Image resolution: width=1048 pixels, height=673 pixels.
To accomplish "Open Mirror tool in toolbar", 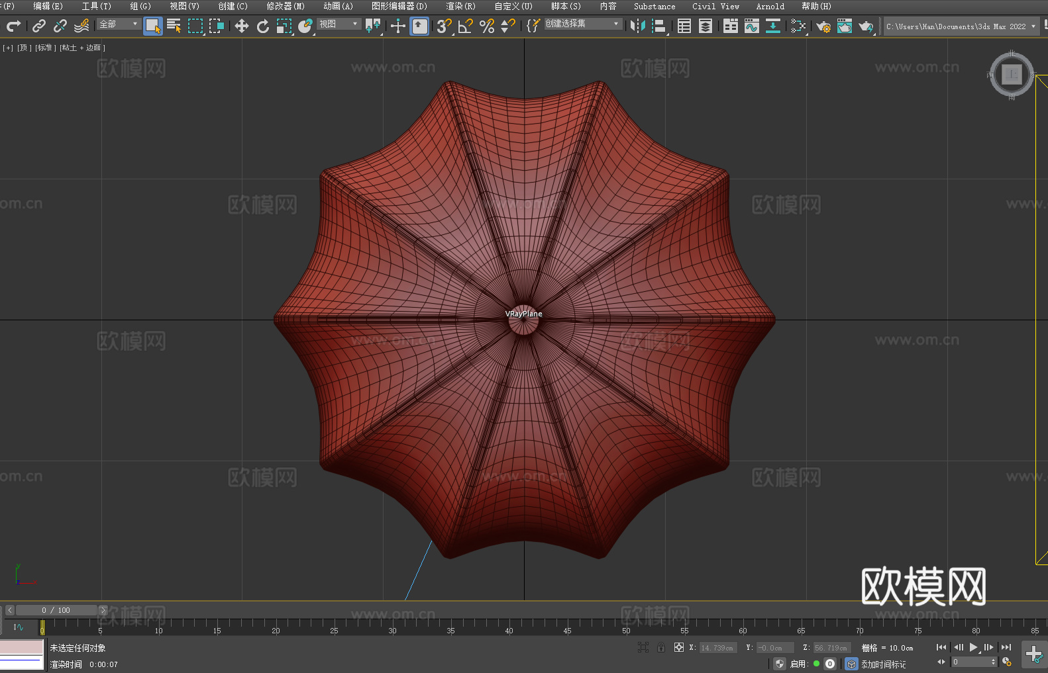I will pos(637,26).
